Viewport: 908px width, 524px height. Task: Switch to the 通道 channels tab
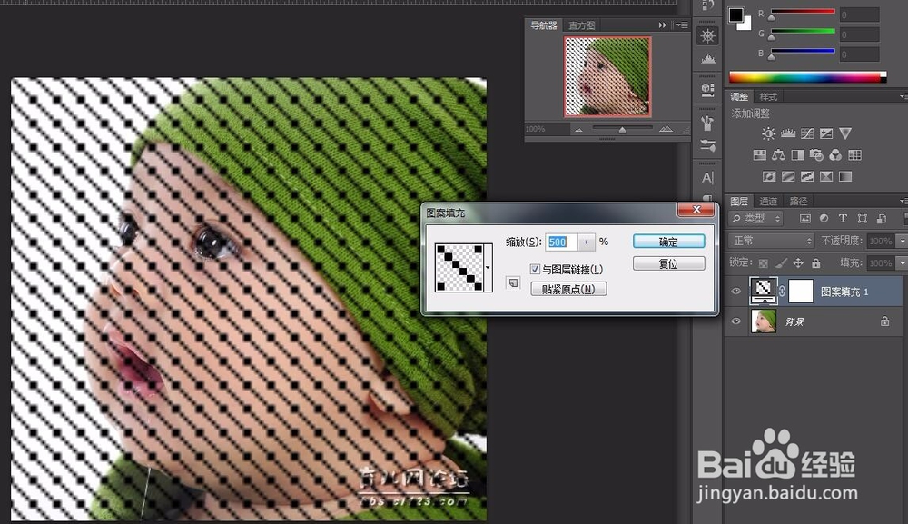point(768,201)
